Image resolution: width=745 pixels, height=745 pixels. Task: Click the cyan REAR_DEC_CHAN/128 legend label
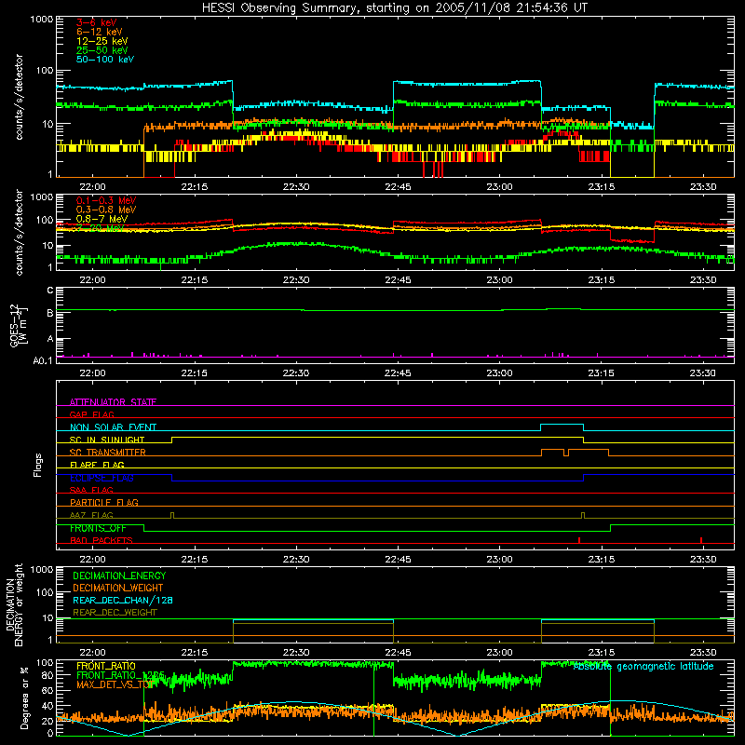pyautogui.click(x=123, y=600)
